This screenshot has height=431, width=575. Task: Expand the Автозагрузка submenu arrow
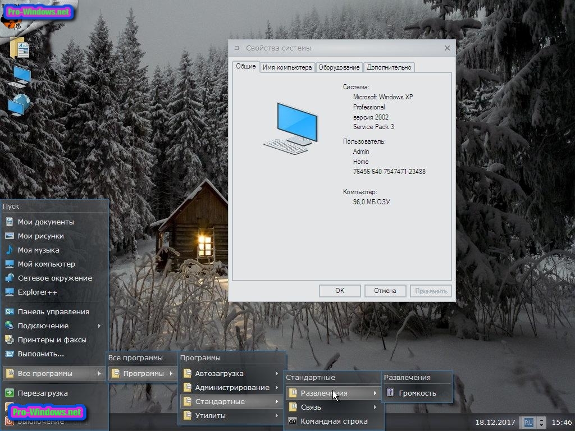coord(276,373)
